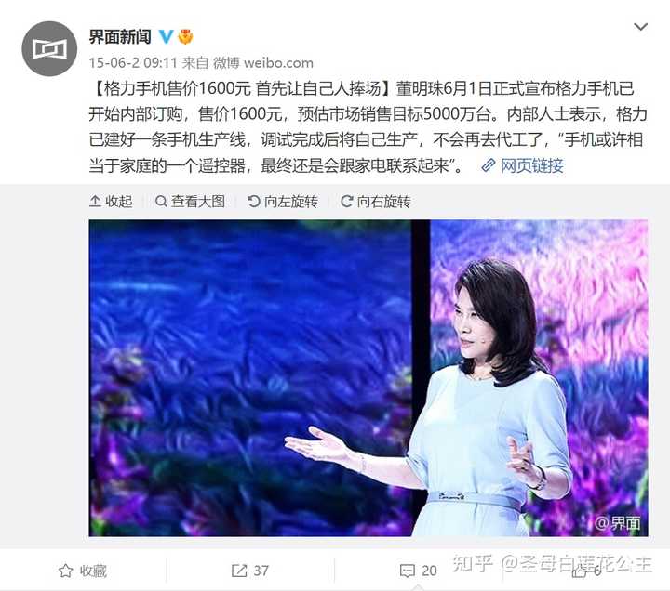Click 查看大图 to view large image

point(190,201)
